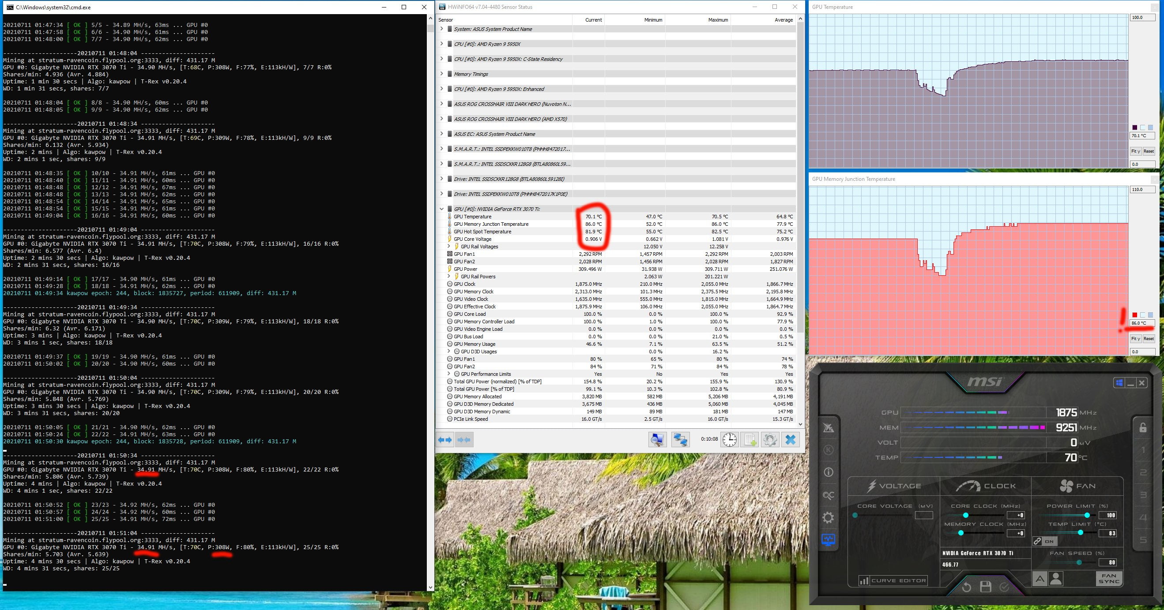
Task: Click the OC Scanner icon
Action: (x=828, y=495)
